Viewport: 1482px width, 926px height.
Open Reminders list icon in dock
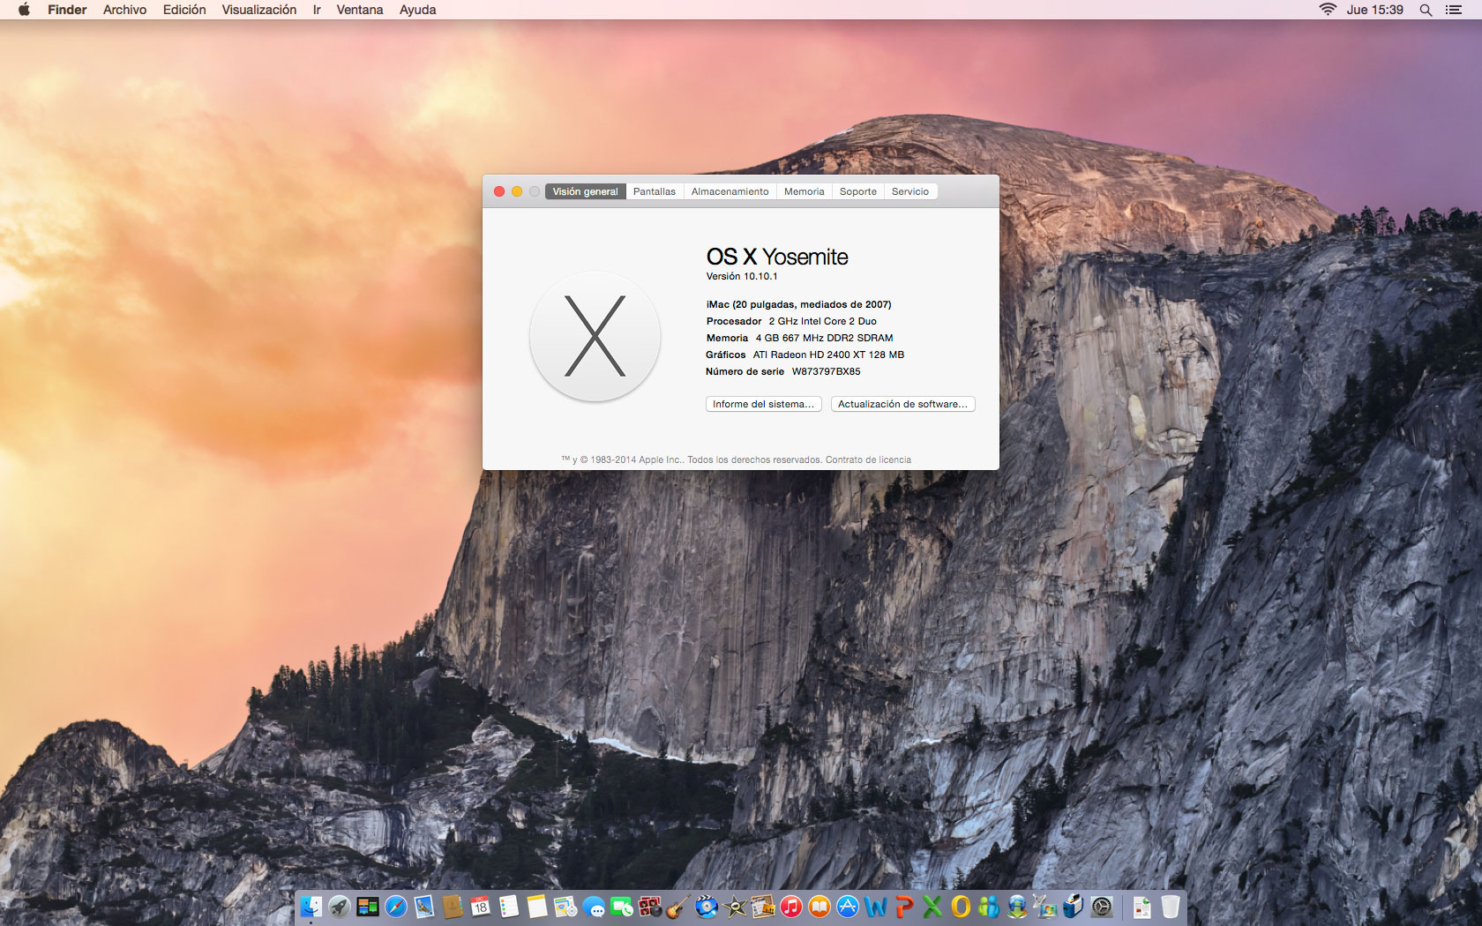509,907
